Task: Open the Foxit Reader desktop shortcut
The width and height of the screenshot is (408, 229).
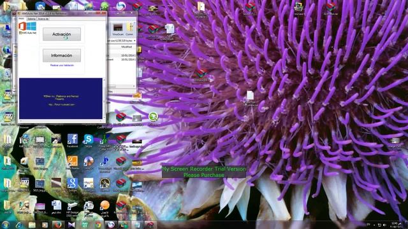Action: 72,163
